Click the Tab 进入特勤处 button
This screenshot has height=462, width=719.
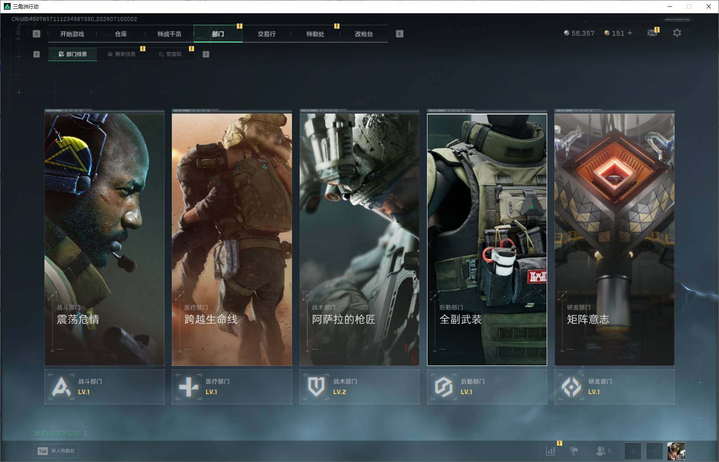point(56,451)
